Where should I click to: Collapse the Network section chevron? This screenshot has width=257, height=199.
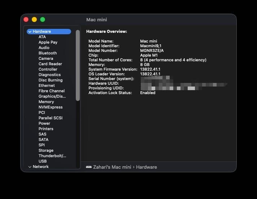click(x=30, y=167)
